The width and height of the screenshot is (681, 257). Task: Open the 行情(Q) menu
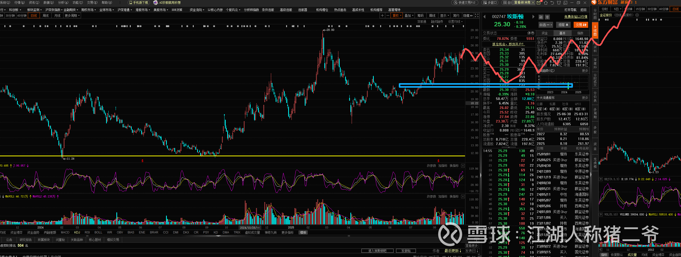click(x=19, y=3)
